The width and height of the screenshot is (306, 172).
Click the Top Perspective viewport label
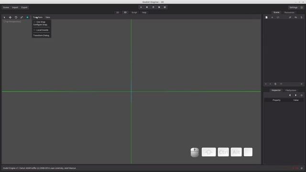[x=12, y=21]
